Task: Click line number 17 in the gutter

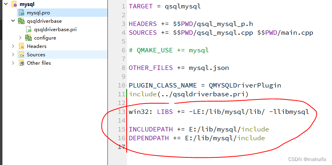Action: 121,147
